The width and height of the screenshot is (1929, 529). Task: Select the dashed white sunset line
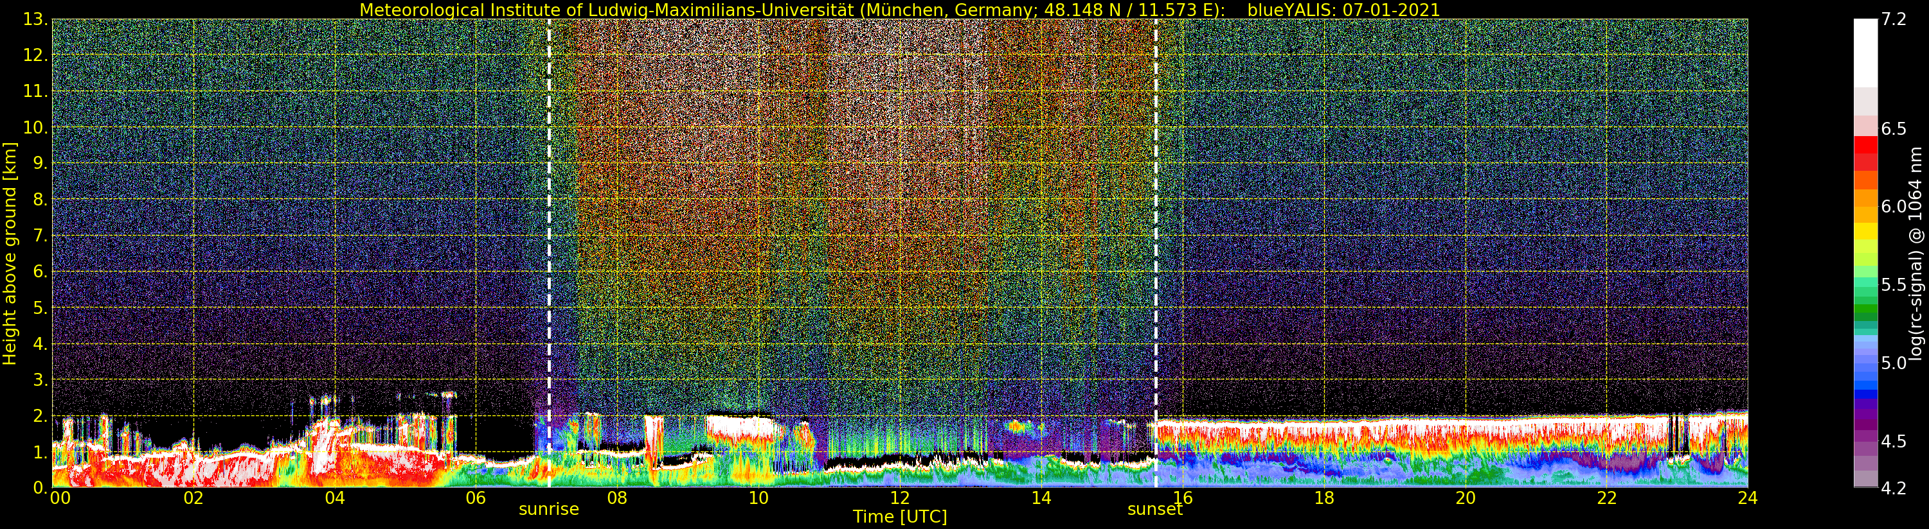point(1156,253)
